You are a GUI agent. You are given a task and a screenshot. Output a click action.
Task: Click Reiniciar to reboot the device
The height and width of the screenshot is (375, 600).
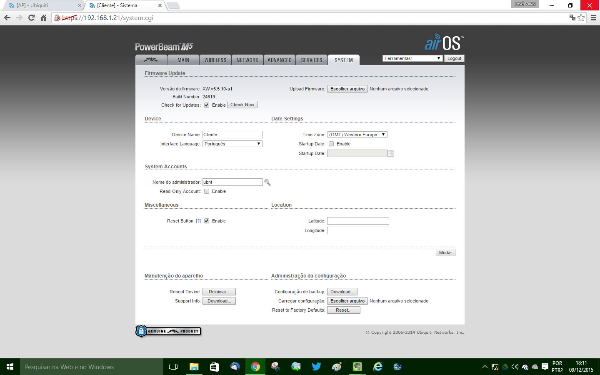[x=219, y=292]
